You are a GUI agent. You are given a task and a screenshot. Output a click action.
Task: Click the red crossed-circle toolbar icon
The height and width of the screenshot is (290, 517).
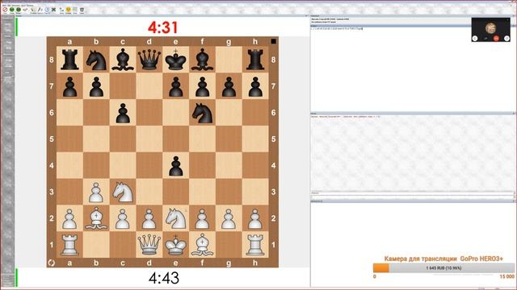[x=5, y=10]
